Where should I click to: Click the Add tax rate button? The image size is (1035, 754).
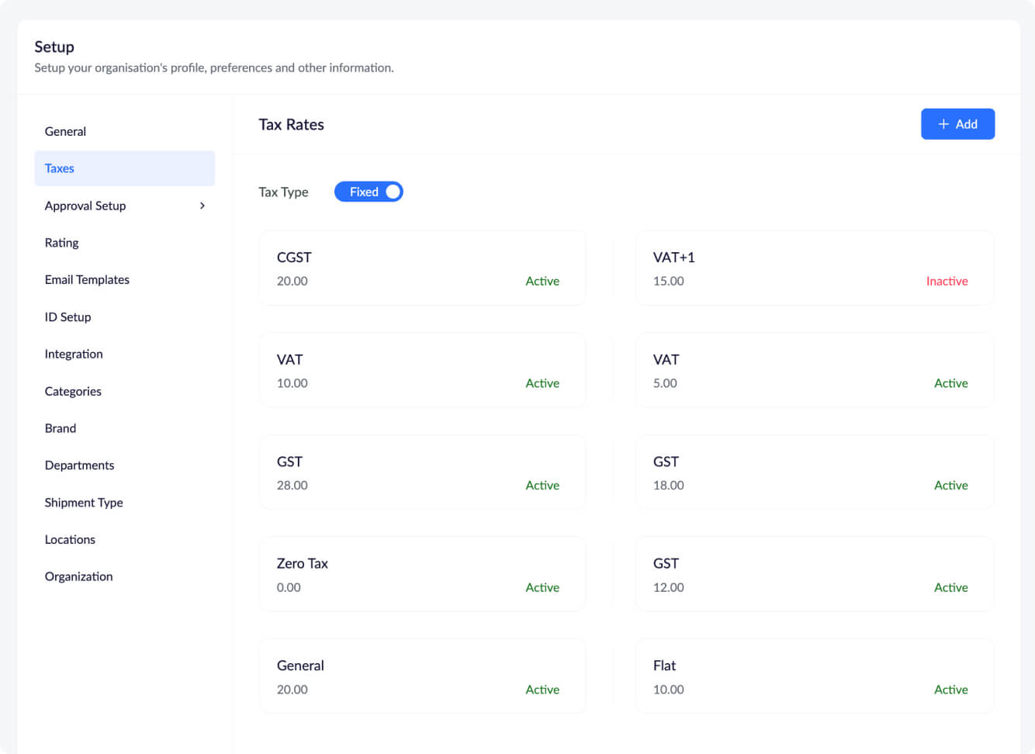(957, 124)
